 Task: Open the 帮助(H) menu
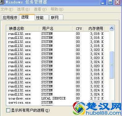tap(57, 9)
